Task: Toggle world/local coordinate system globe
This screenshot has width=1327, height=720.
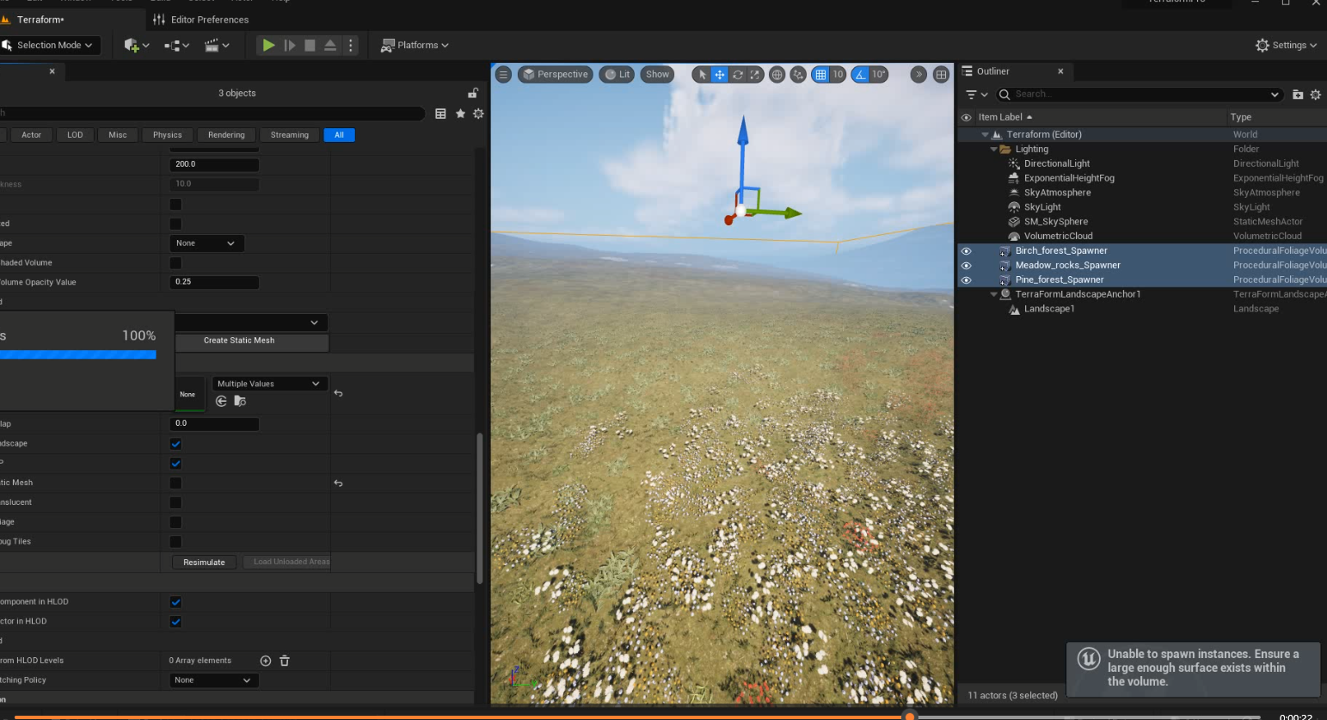Action: [x=777, y=75]
